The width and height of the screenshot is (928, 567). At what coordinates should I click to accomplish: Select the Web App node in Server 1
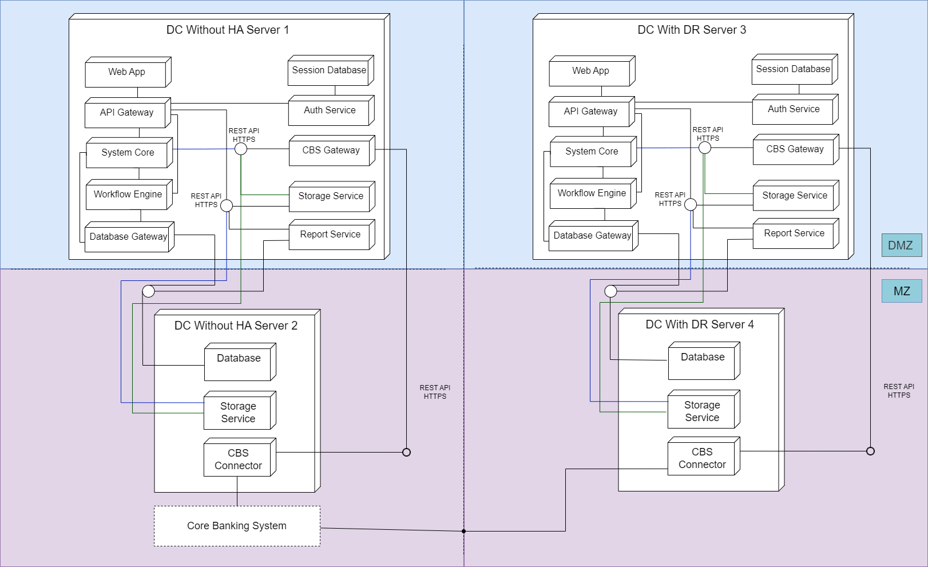coord(128,72)
